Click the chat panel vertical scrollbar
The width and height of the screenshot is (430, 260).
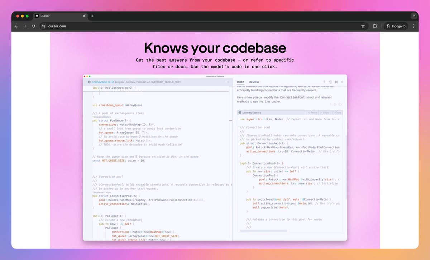(346, 167)
